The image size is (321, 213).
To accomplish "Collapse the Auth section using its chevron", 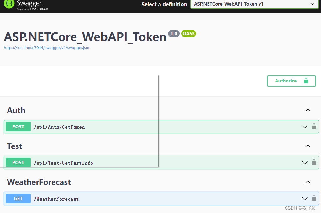I will pyautogui.click(x=308, y=110).
